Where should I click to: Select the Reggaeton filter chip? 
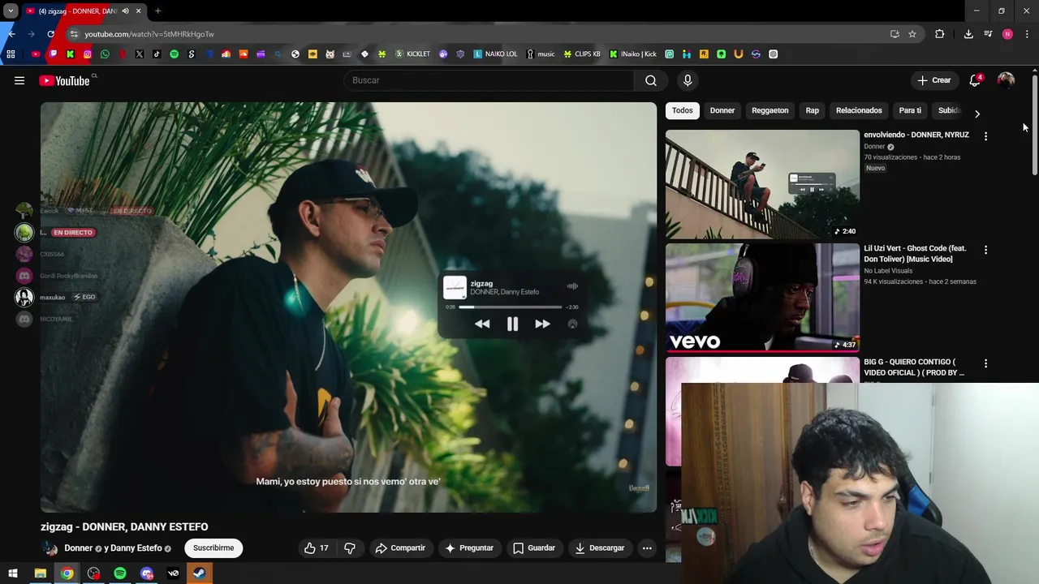(770, 110)
